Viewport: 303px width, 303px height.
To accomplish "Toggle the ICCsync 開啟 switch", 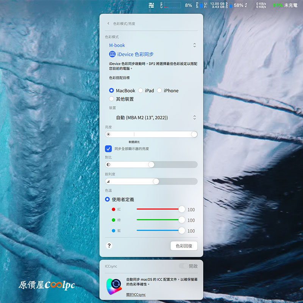I will click(x=183, y=266).
